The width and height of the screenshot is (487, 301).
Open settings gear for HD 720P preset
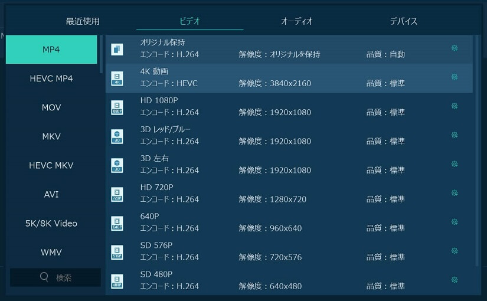[x=455, y=193]
